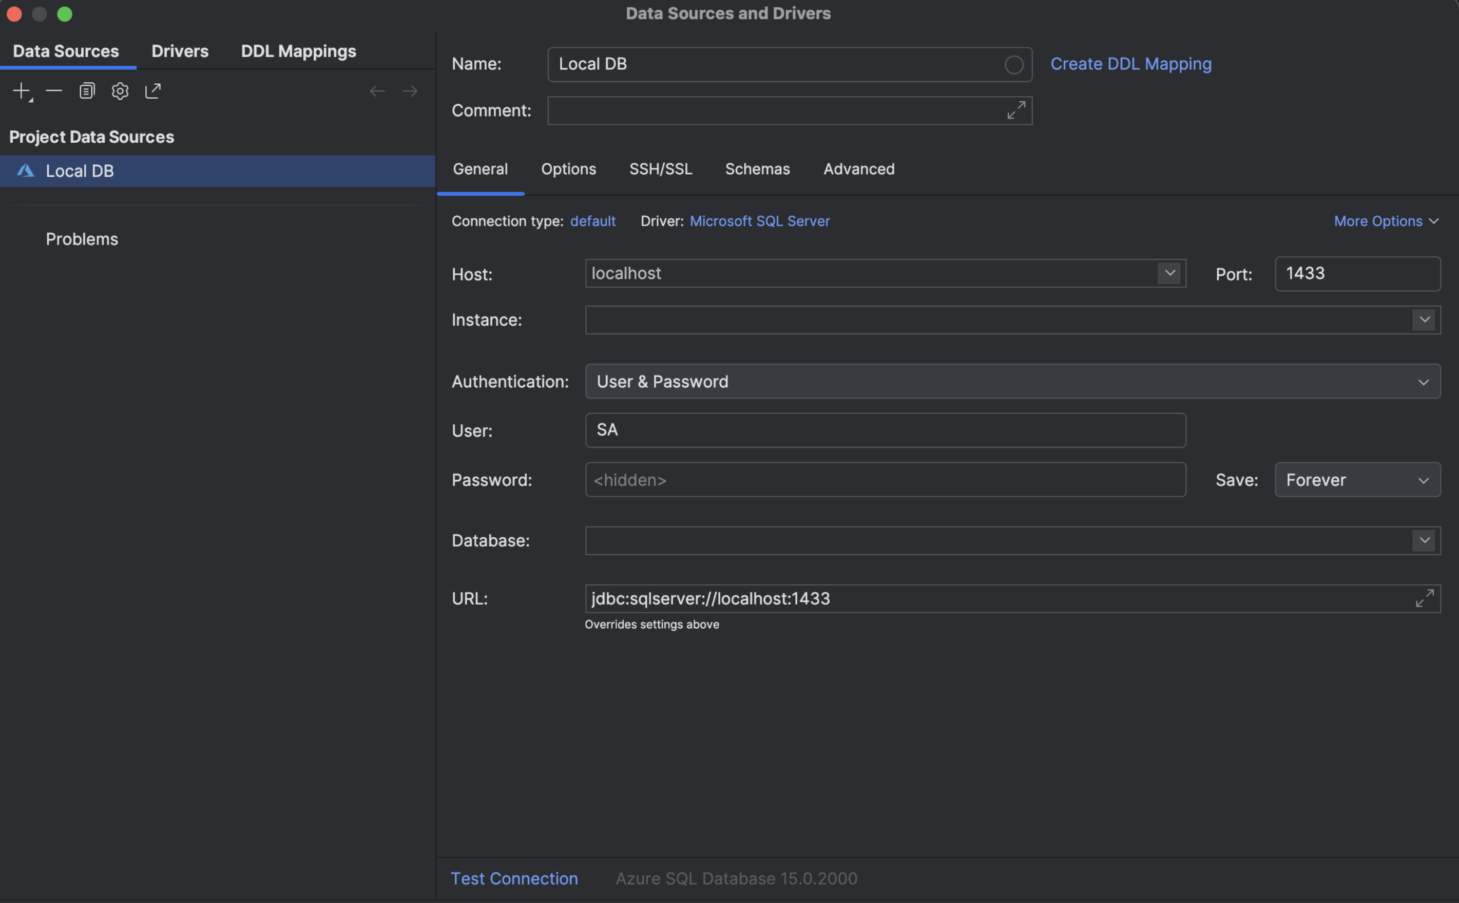Click the green zoom window button
The width and height of the screenshot is (1459, 903).
point(65,14)
